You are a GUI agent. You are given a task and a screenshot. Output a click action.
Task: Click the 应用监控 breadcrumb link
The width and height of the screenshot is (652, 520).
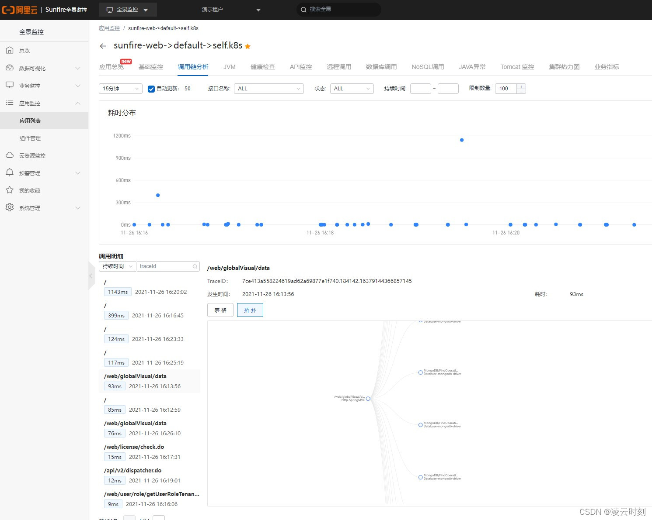pos(109,28)
